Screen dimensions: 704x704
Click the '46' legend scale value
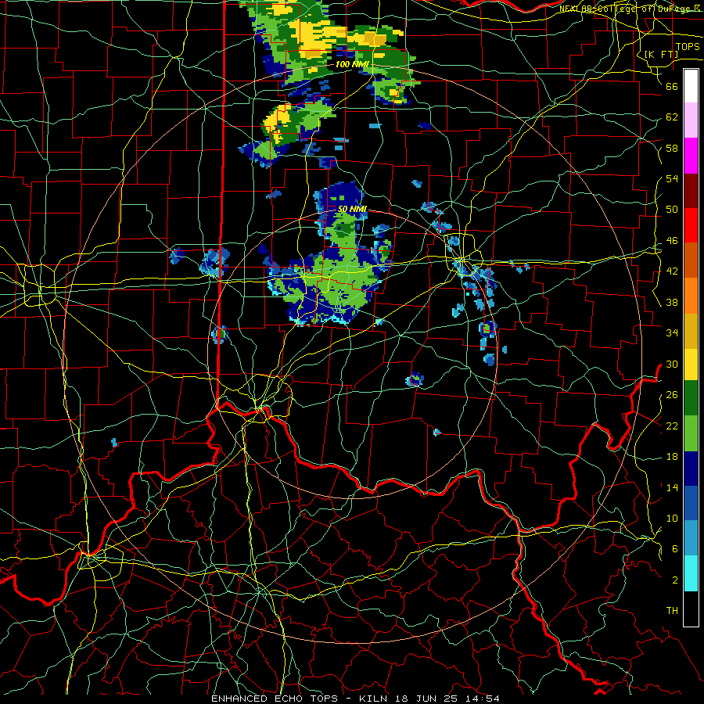point(672,241)
